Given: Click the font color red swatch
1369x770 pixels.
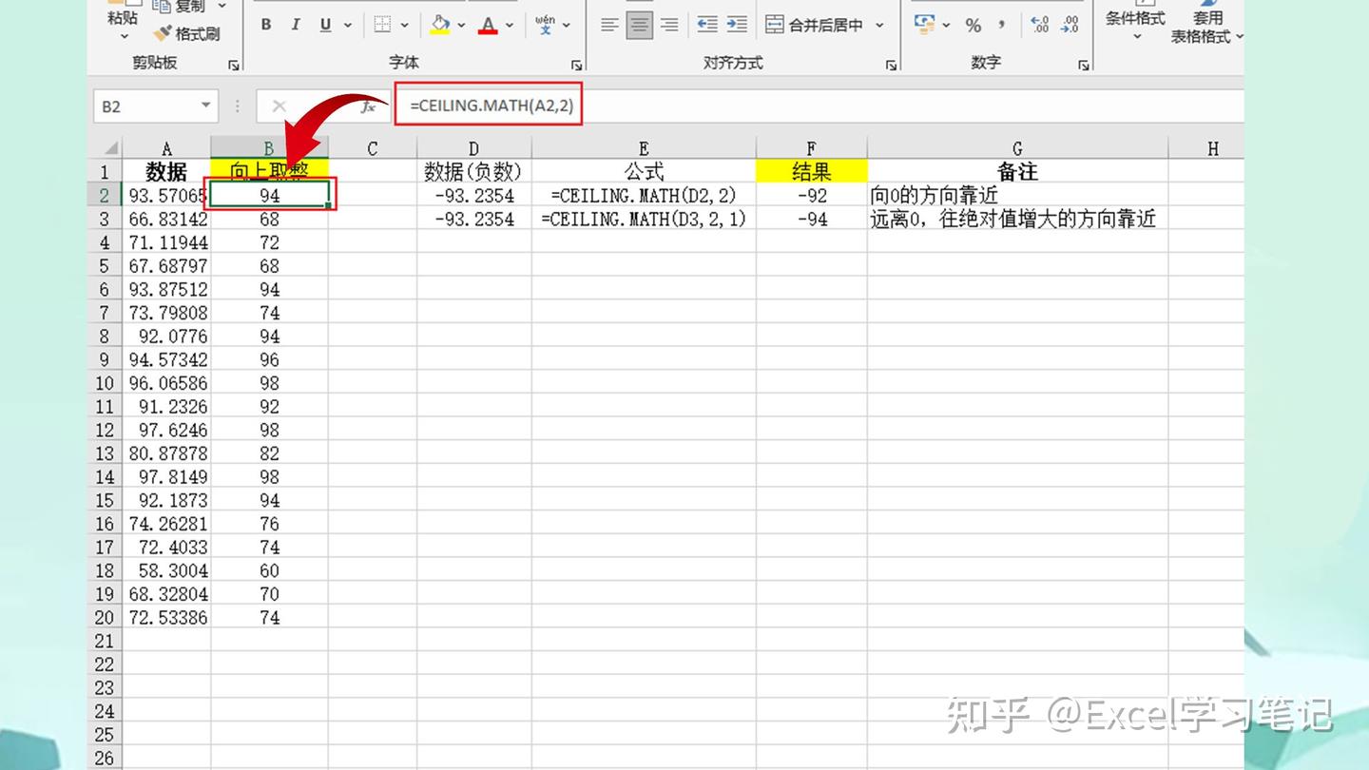Looking at the screenshot, I should (489, 30).
